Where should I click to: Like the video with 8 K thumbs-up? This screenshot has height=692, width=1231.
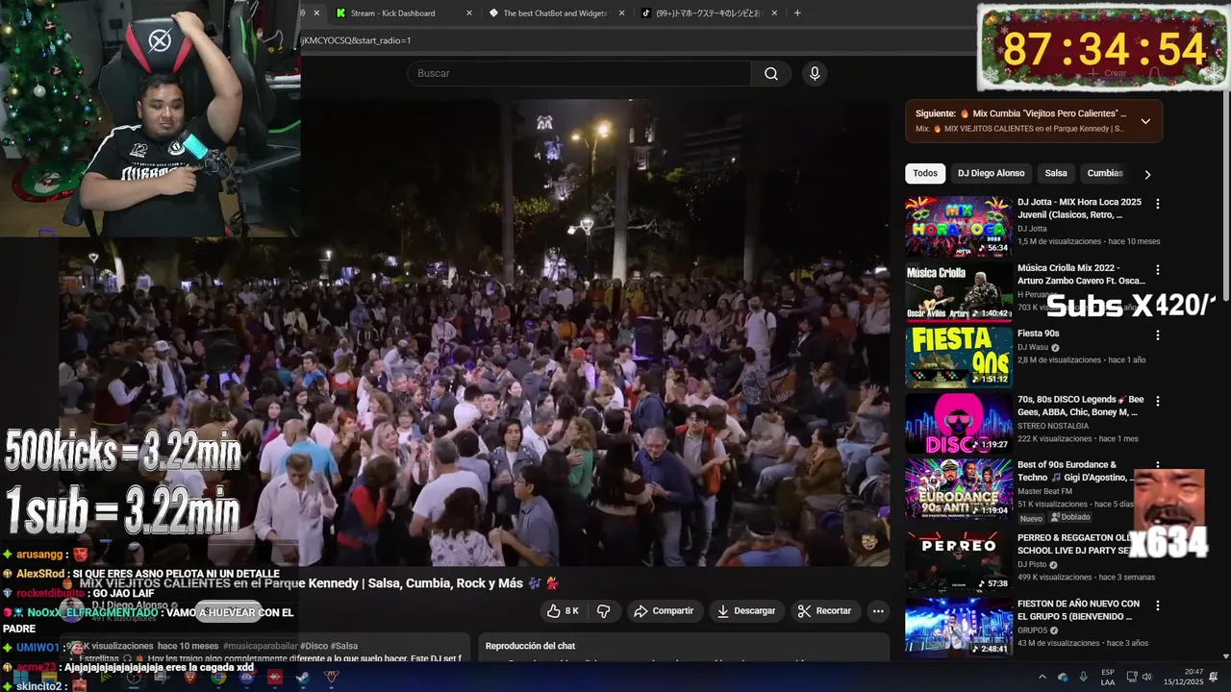(563, 611)
